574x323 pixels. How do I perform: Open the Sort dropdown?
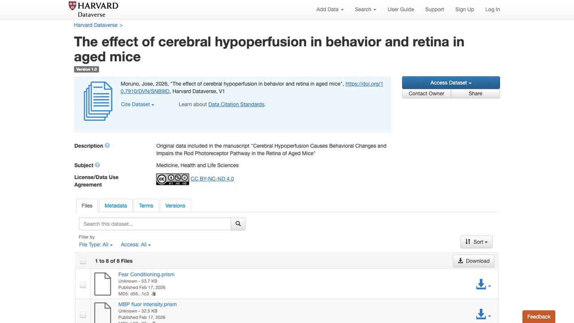477,242
